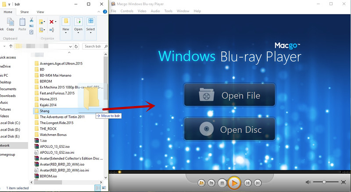Toggle full screen icon in player

pyautogui.click(x=344, y=182)
